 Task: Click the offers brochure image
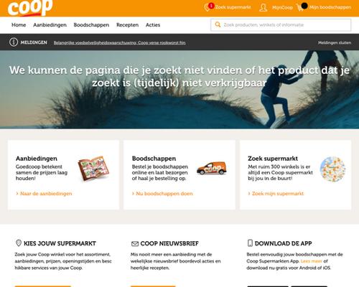point(93,169)
